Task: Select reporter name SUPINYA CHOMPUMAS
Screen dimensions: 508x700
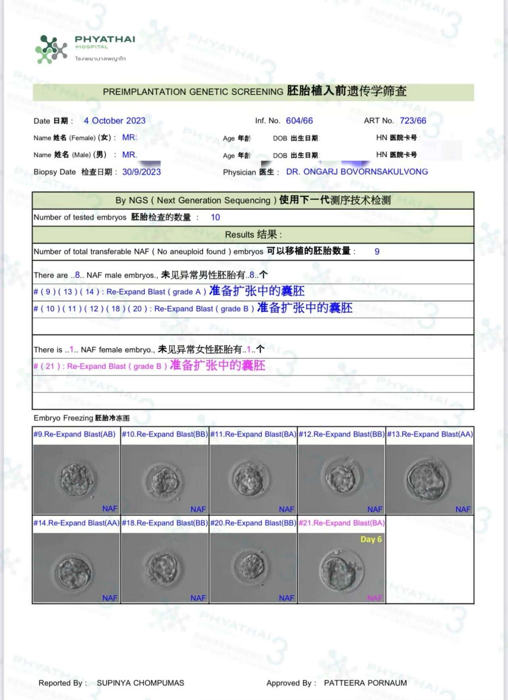Action: 140,683
